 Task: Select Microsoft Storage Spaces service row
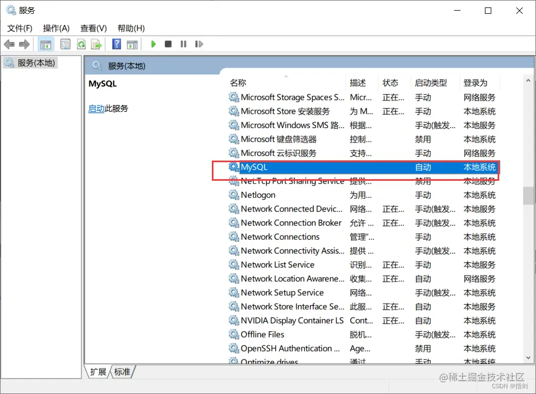364,97
